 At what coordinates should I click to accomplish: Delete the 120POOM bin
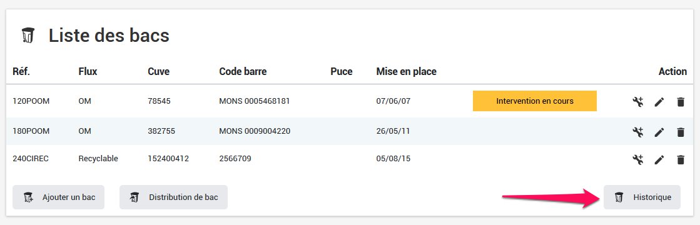[x=681, y=102]
